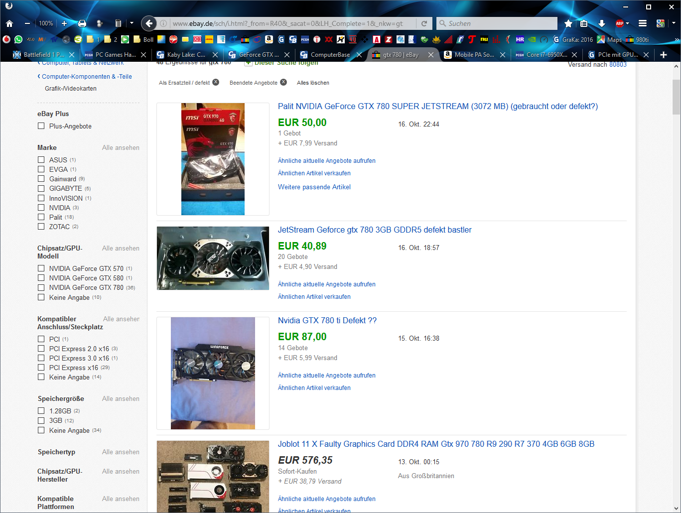681x513 pixels.
Task: Zoom out with the minus button
Action: [27, 23]
